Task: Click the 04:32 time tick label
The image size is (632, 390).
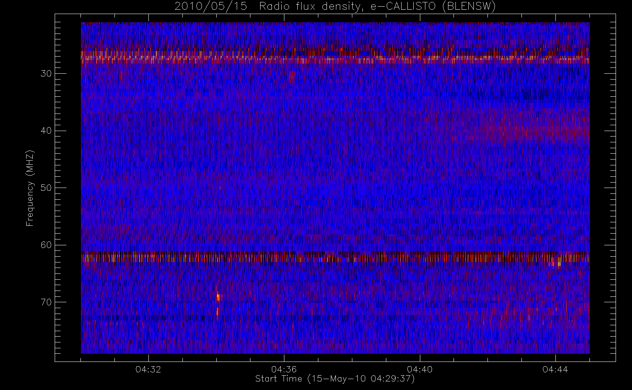Action: click(x=148, y=369)
